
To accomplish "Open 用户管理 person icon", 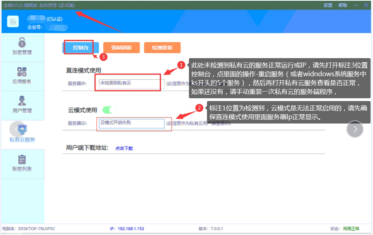I will click(22, 101).
